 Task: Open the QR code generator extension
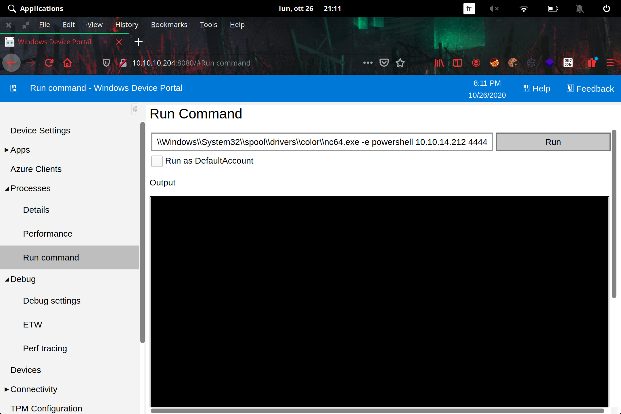click(568, 63)
